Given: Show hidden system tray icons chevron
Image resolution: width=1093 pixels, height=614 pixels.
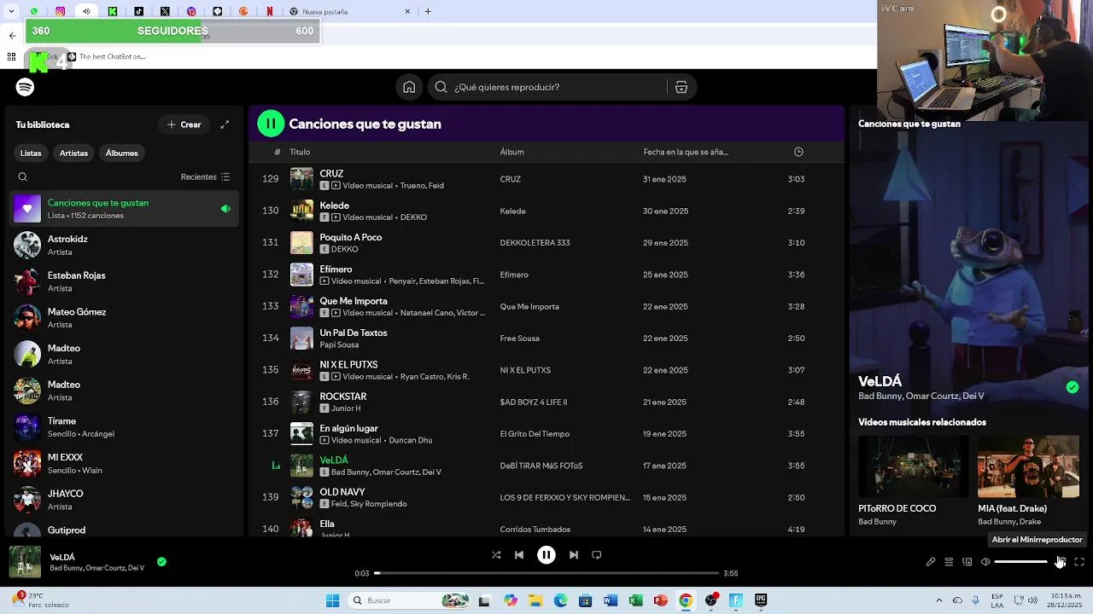Looking at the screenshot, I should [x=938, y=600].
